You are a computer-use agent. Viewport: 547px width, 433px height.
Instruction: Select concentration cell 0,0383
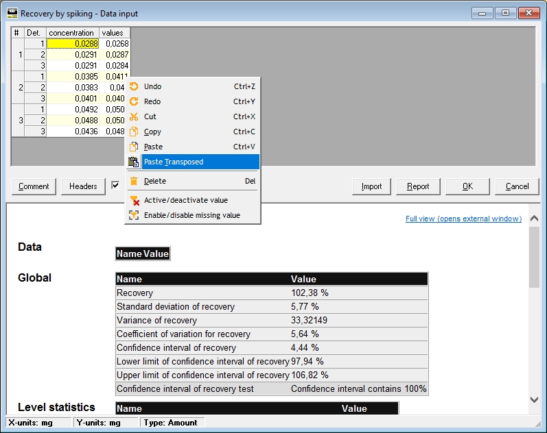pos(73,88)
